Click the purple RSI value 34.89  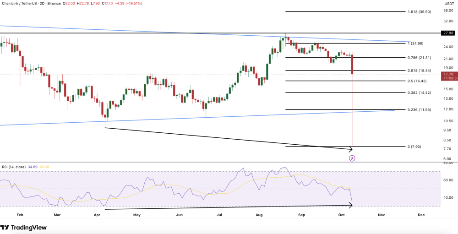32,167
